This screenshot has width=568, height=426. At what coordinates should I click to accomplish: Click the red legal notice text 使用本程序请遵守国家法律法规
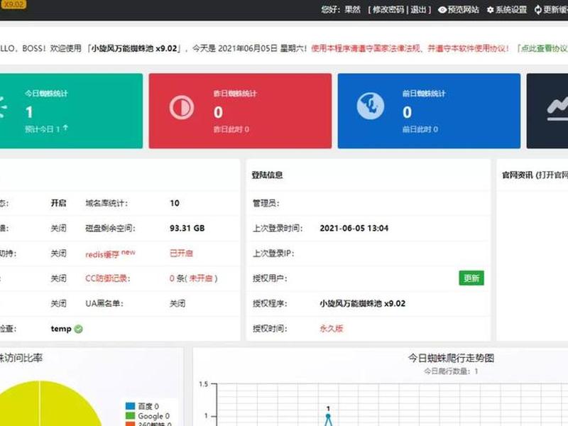(366, 48)
